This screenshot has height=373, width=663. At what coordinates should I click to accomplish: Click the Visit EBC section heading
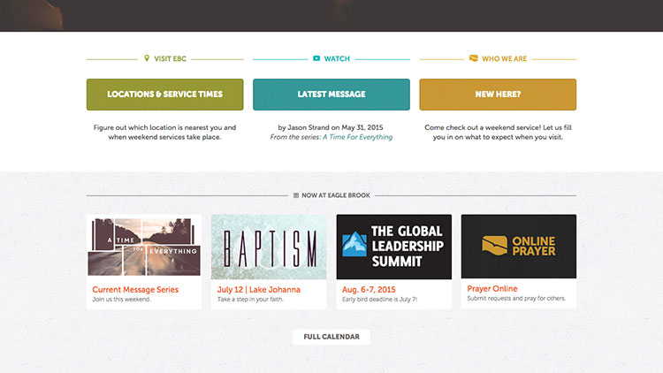pyautogui.click(x=170, y=59)
